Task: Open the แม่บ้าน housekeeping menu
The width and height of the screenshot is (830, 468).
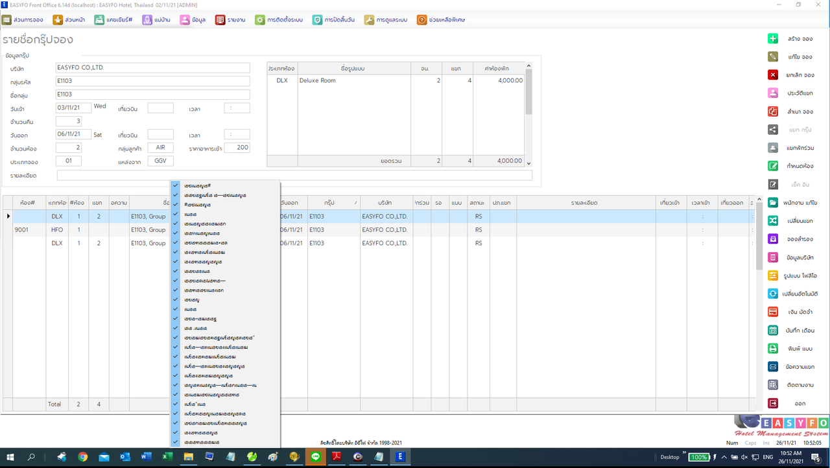Action: pyautogui.click(x=156, y=20)
